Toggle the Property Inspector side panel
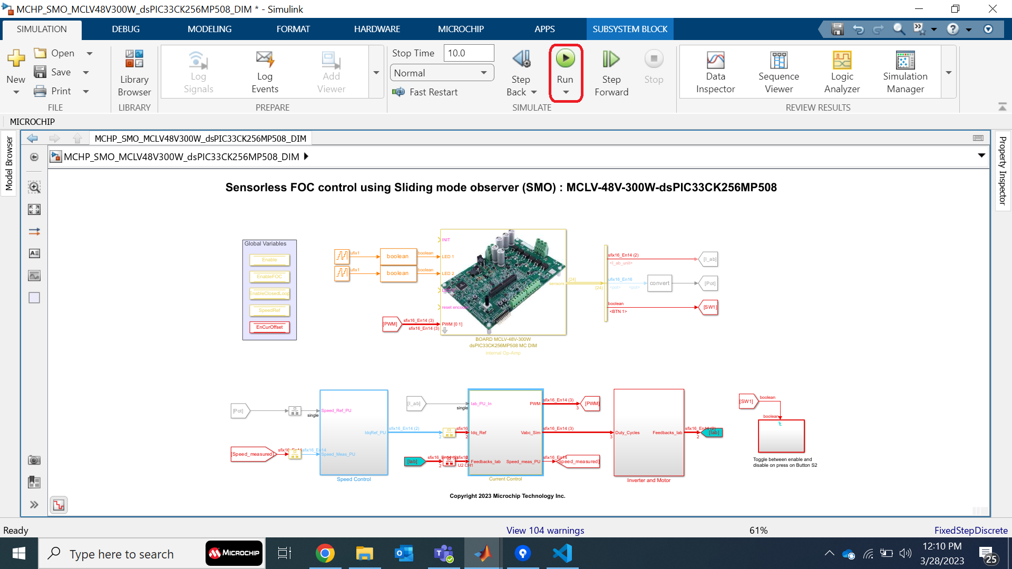This screenshot has height=569, width=1012. (1003, 170)
